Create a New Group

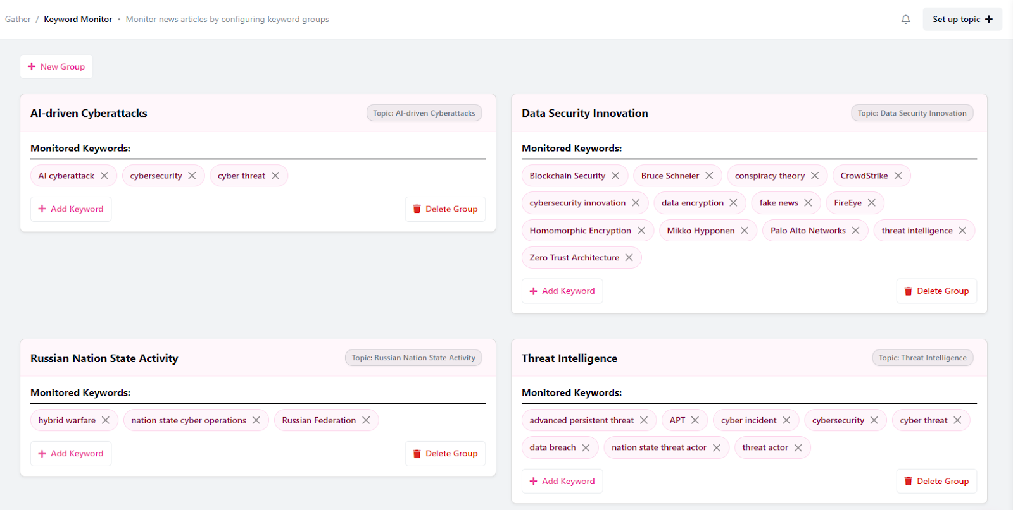[56, 66]
